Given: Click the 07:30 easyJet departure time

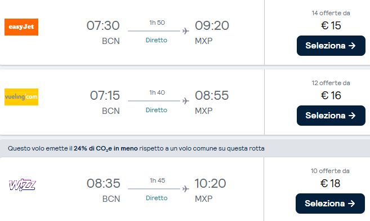Looking at the screenshot, I should click(103, 25).
